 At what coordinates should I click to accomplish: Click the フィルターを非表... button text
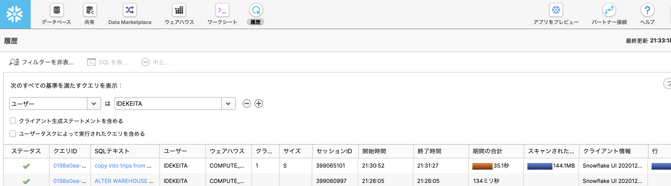pos(48,62)
